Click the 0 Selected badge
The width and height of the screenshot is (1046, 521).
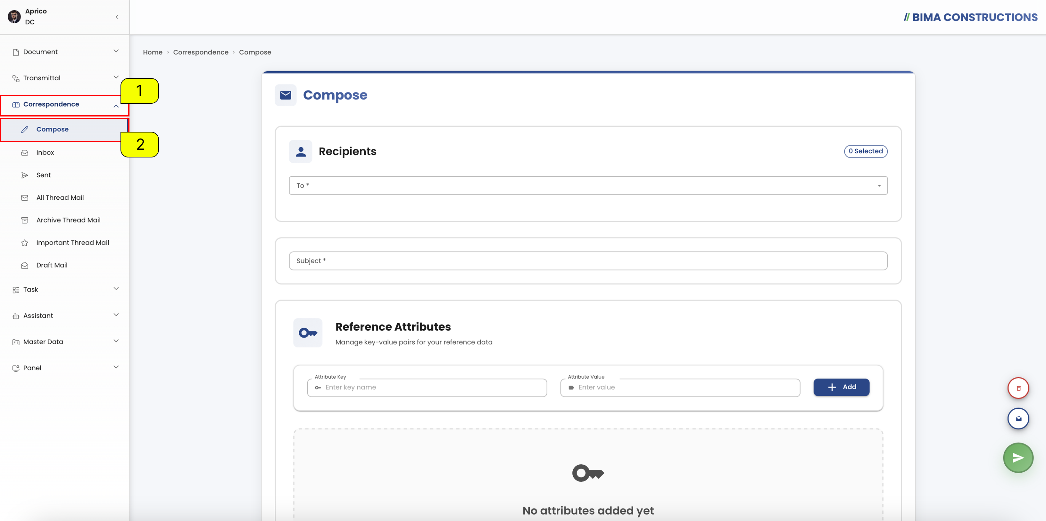pyautogui.click(x=866, y=151)
